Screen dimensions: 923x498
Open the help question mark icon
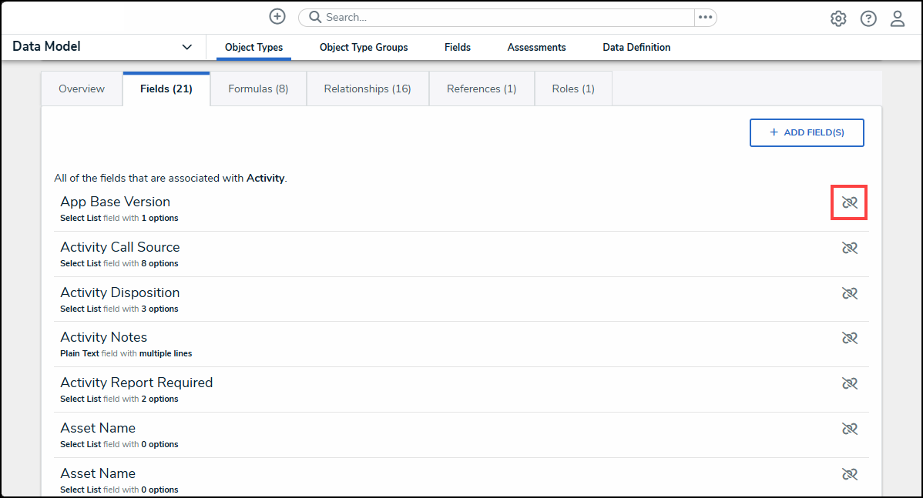868,18
